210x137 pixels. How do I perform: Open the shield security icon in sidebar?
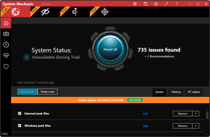6,66
